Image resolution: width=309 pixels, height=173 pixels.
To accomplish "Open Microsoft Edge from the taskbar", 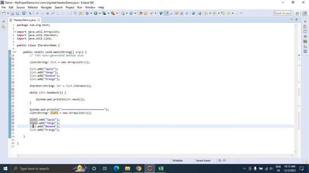I will tap(116, 169).
